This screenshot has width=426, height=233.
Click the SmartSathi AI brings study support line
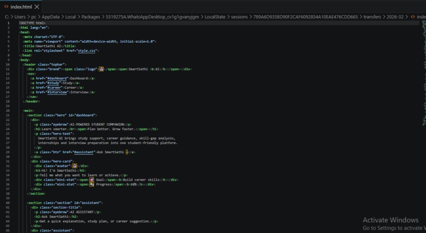pos(107,138)
